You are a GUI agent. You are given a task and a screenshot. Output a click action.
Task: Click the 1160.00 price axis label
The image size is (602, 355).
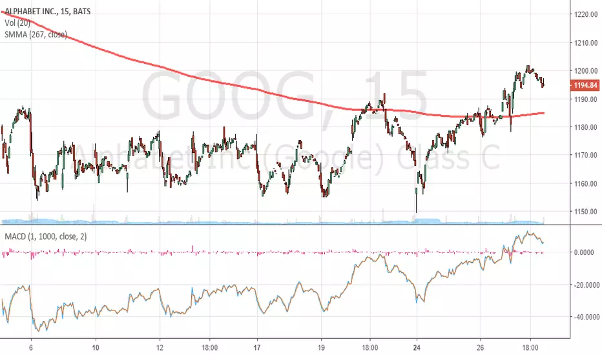pyautogui.click(x=586, y=183)
